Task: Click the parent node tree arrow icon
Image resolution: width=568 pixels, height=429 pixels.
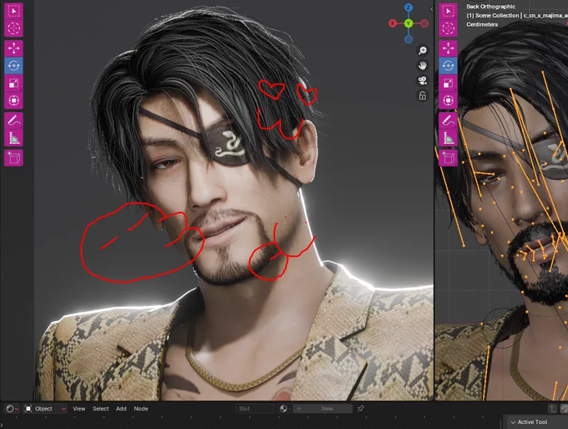Action: pos(552,409)
